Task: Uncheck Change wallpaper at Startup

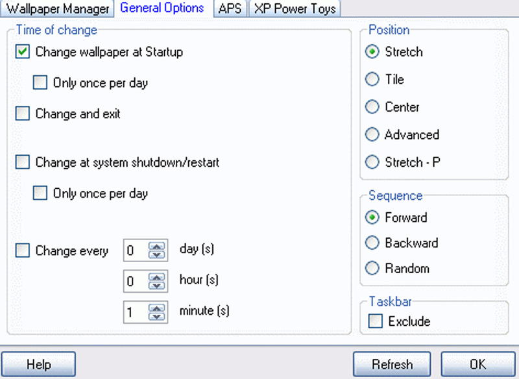Action: 23,52
